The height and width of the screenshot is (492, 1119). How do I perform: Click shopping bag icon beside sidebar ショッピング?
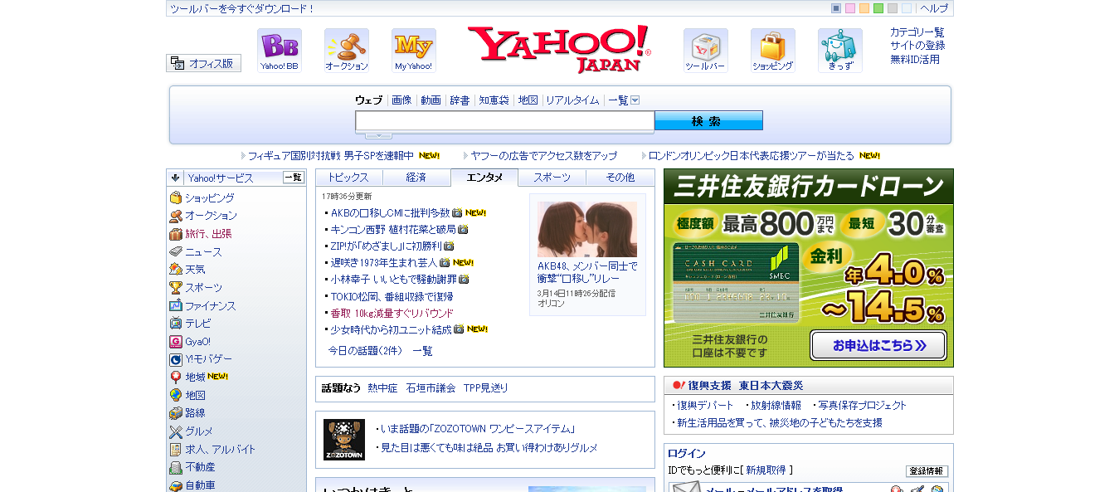pyautogui.click(x=176, y=197)
